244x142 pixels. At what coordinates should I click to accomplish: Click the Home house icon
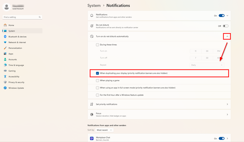pyautogui.click(x=5, y=25)
